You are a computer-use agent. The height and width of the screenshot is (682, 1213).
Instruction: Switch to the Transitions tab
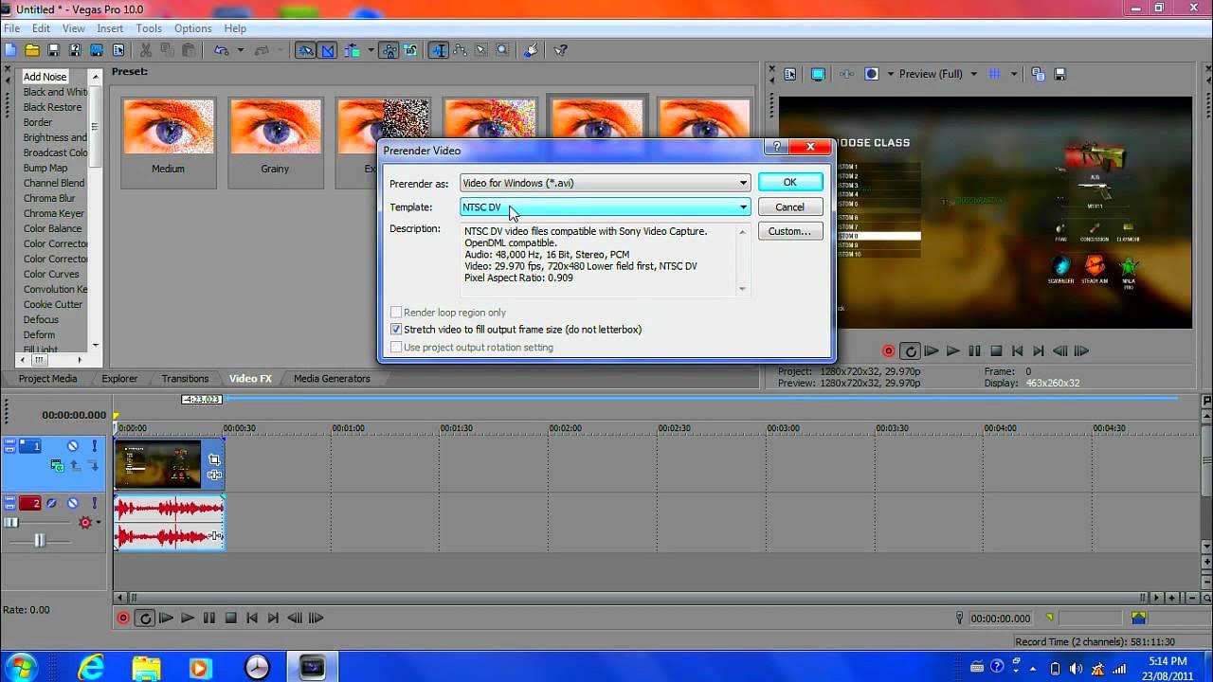click(x=185, y=379)
